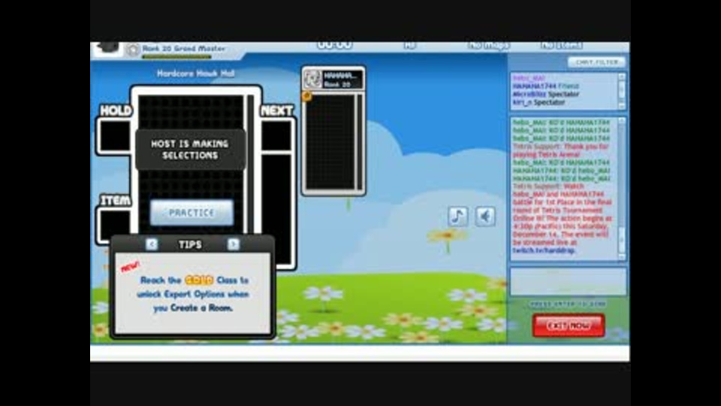Click the NEXT piece preview box
Screen dimensions: 721x406
[276, 135]
